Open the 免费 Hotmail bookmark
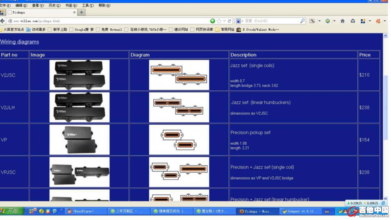The width and height of the screenshot is (391, 220). [109, 30]
